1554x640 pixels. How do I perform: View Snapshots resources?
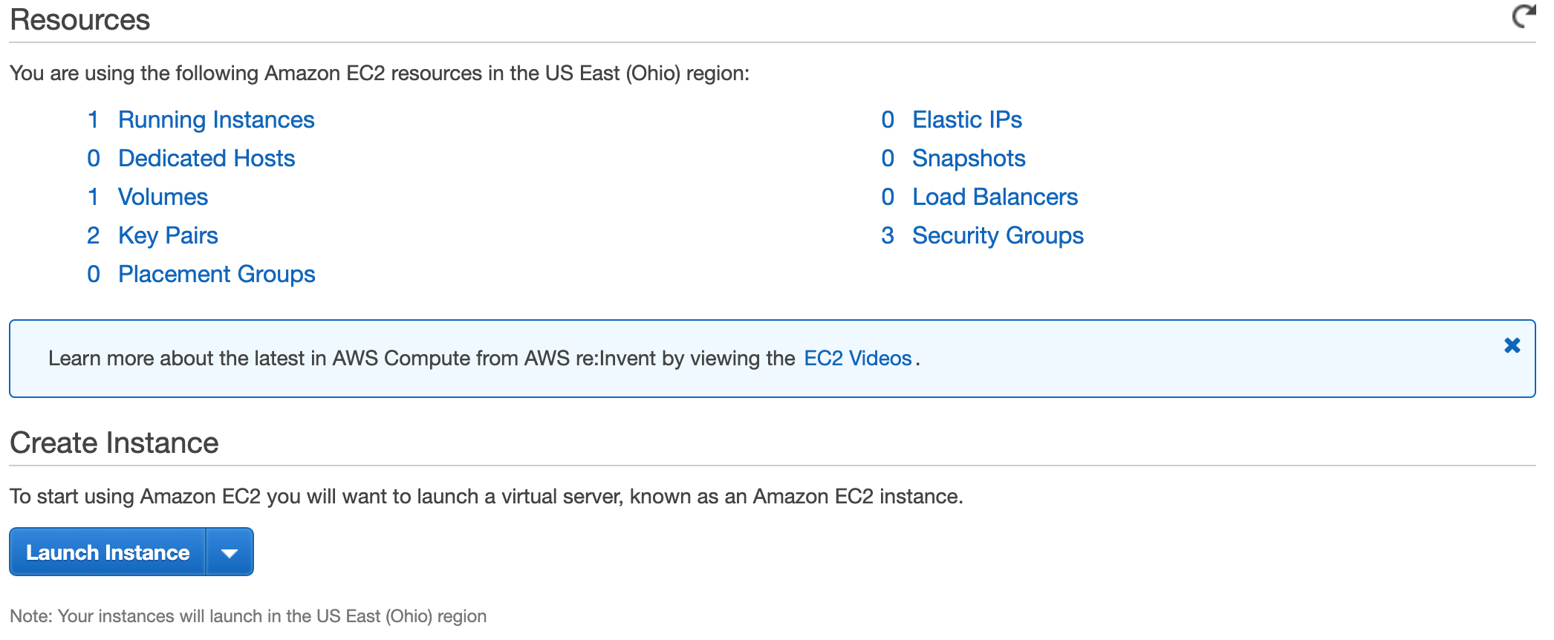969,158
